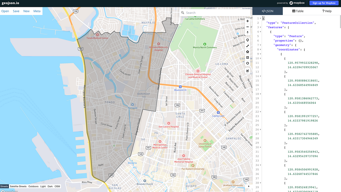The image size is (341, 192).
Task: Open the Save menu
Action: click(16, 11)
